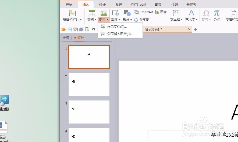Close the 演示文稿1 document tab
The height and width of the screenshot is (142, 238).
click(x=189, y=29)
